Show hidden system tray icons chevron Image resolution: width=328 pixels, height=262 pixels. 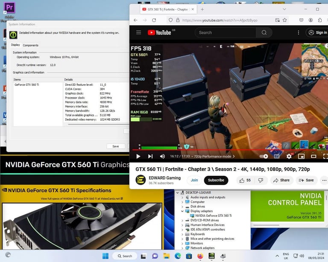pos(277,256)
